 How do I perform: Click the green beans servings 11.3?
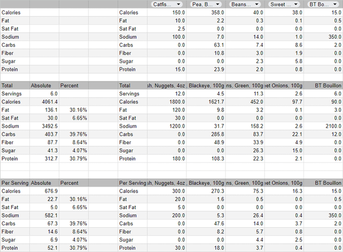245,94
